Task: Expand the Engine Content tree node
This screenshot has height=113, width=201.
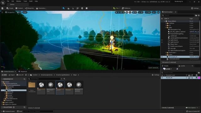Action: click(2, 102)
